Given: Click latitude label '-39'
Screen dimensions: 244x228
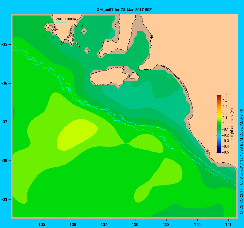Looking at the screenshot, I should point(4,199).
